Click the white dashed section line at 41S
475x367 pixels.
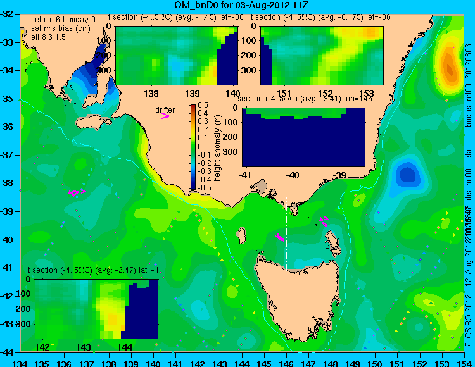click(x=227, y=268)
